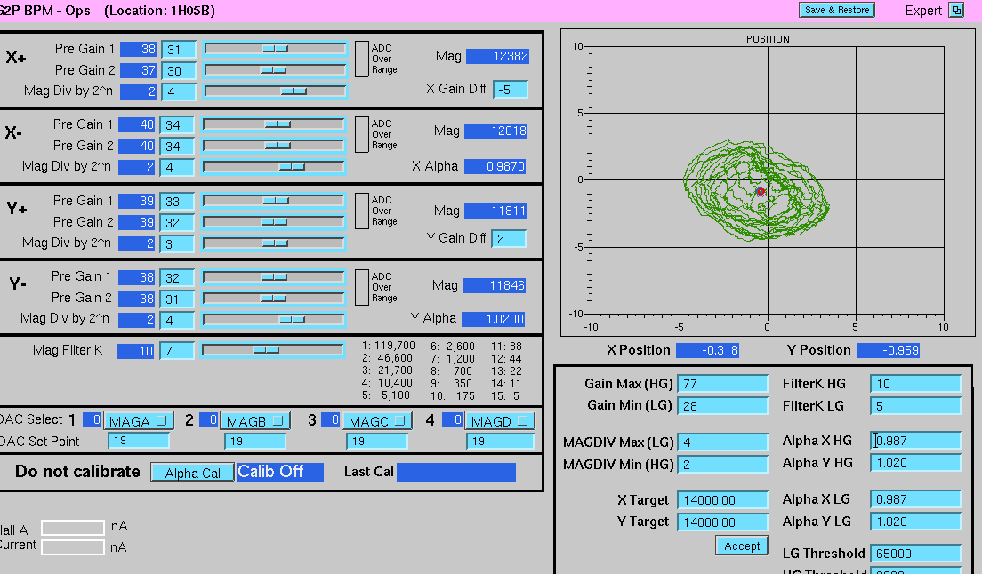Screen dimensions: 982x574
Task: Edit the DAC 3 Set Point field
Action: coord(377,441)
